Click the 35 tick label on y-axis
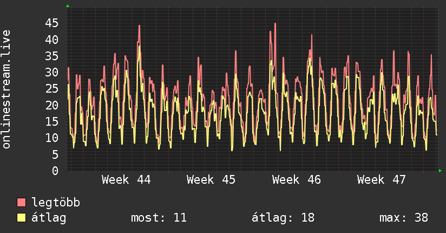446x233 pixels. pyautogui.click(x=52, y=56)
